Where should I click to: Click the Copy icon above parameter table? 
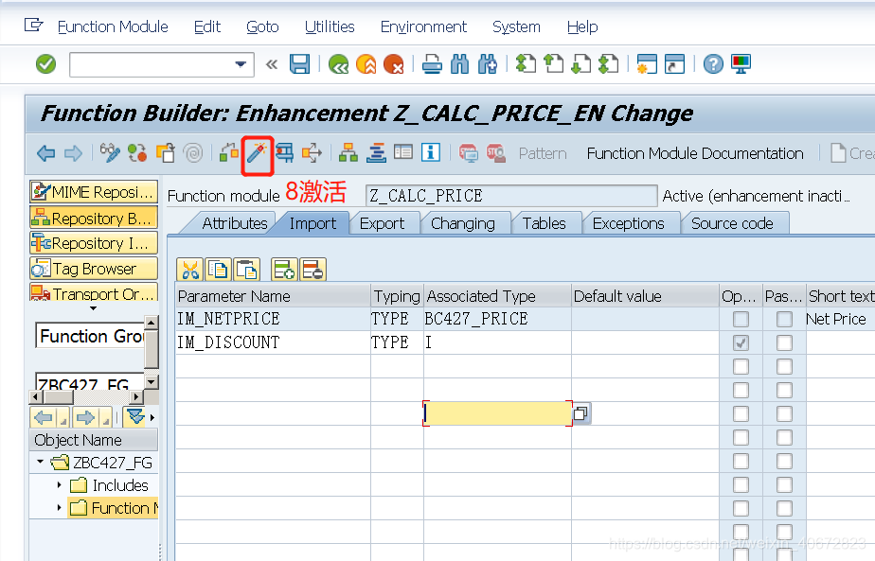[218, 270]
